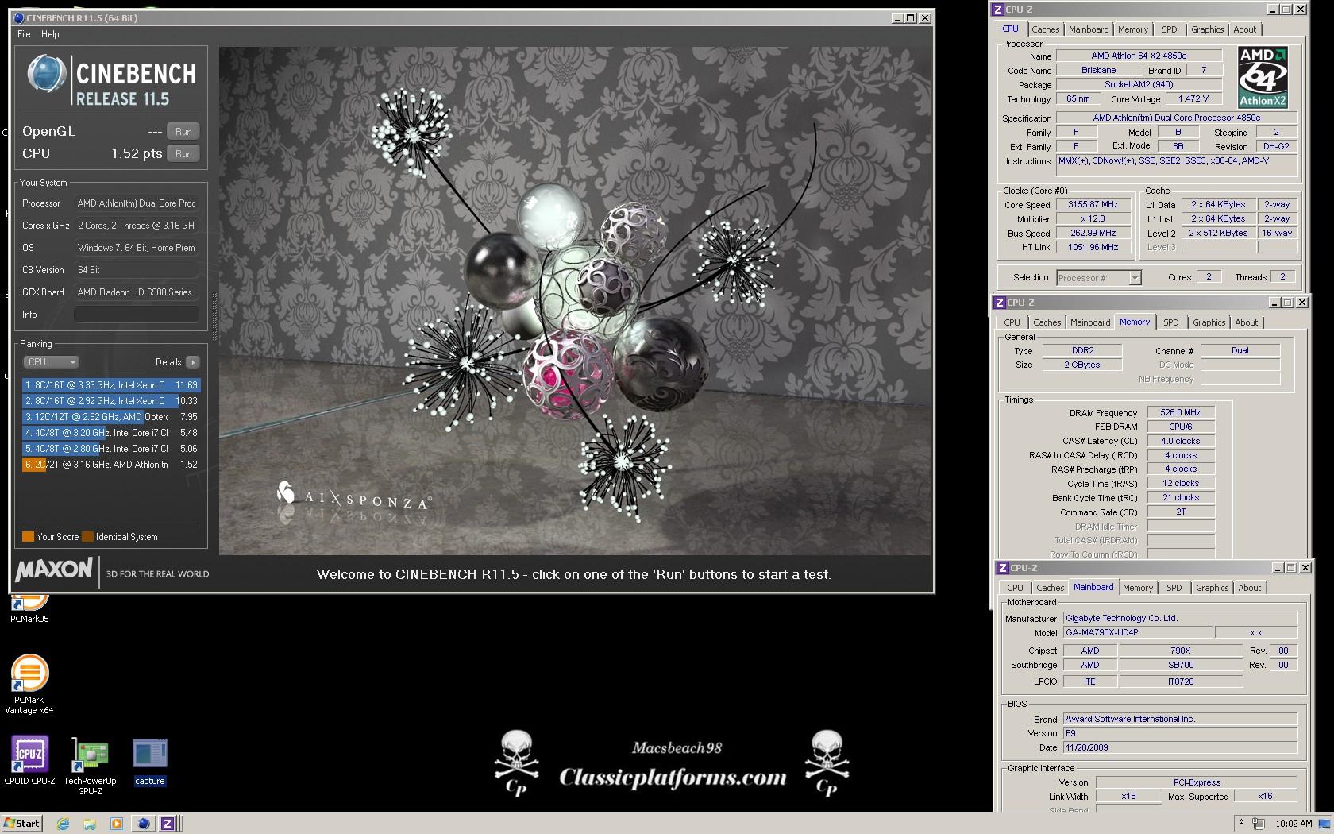Click the network tray icon
Screen dimensions: 1334x834
point(1258,824)
